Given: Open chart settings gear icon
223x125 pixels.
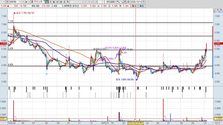Looking at the screenshot, I should (x=128, y=2).
